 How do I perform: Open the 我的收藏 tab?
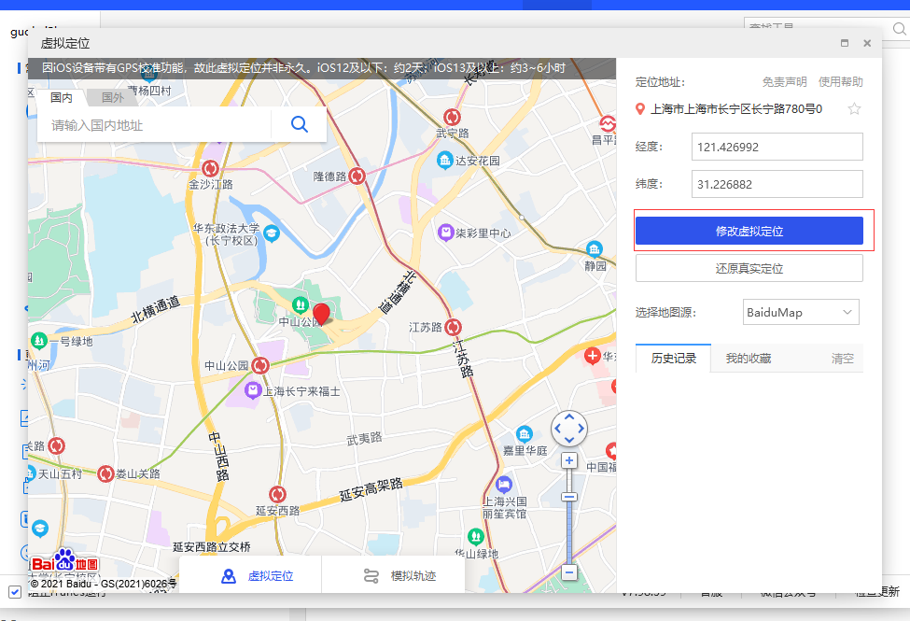coord(749,359)
